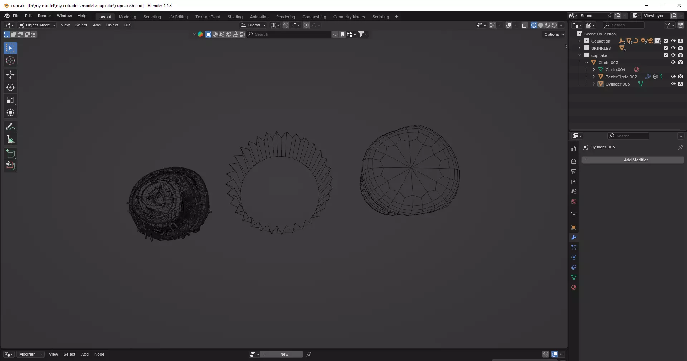Screen dimensions: 687x361
Task: Add a new workspace tab
Action: coord(396,17)
